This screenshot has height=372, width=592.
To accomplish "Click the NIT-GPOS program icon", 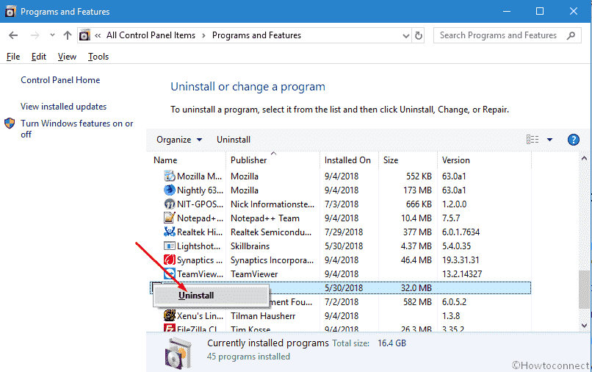I will click(x=170, y=204).
